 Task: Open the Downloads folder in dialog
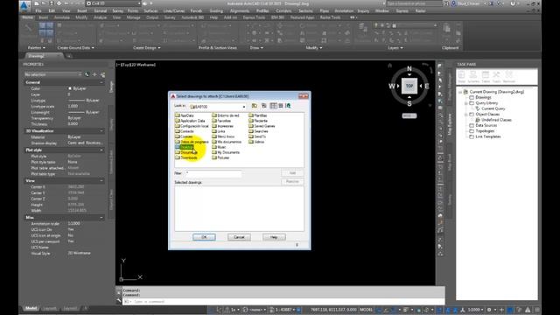186,157
